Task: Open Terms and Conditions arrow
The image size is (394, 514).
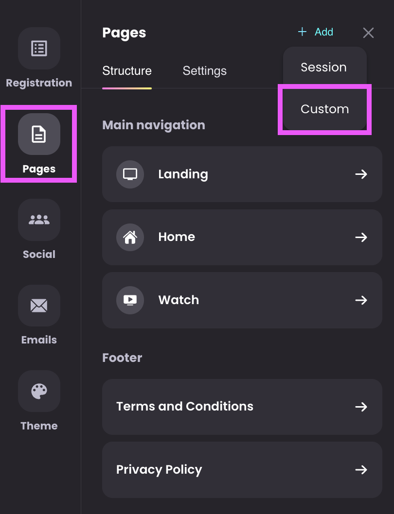Action: (361, 407)
